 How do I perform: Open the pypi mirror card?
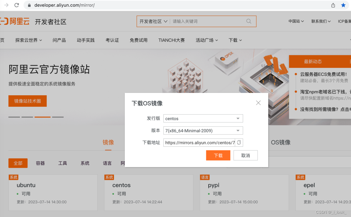(x=244, y=193)
